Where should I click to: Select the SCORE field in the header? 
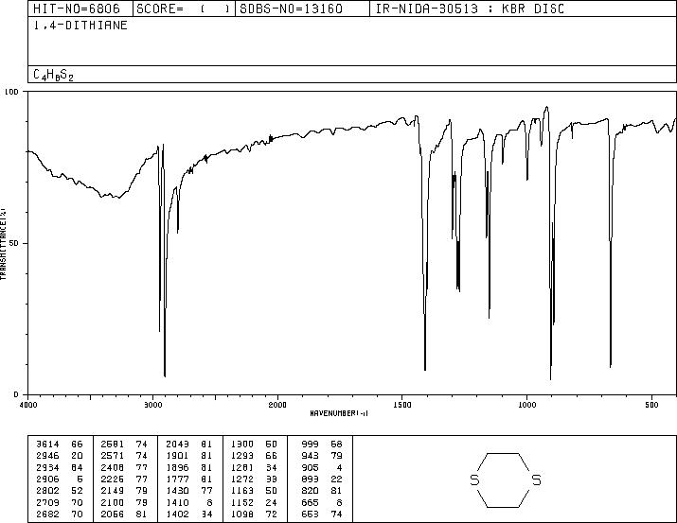tap(184, 9)
